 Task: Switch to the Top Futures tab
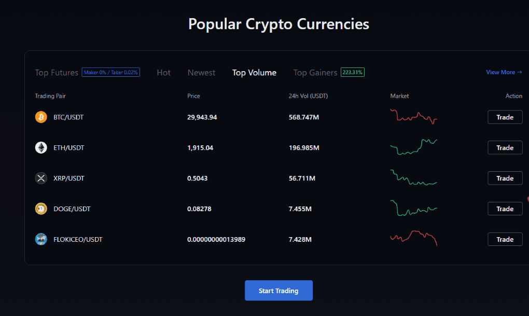click(x=57, y=73)
